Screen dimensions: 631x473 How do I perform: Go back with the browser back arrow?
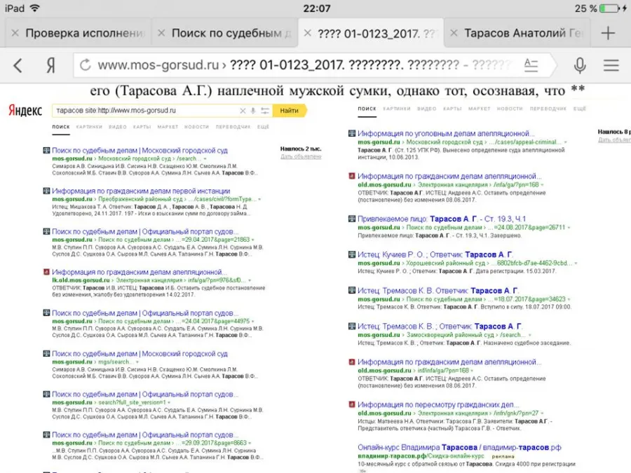click(x=18, y=65)
